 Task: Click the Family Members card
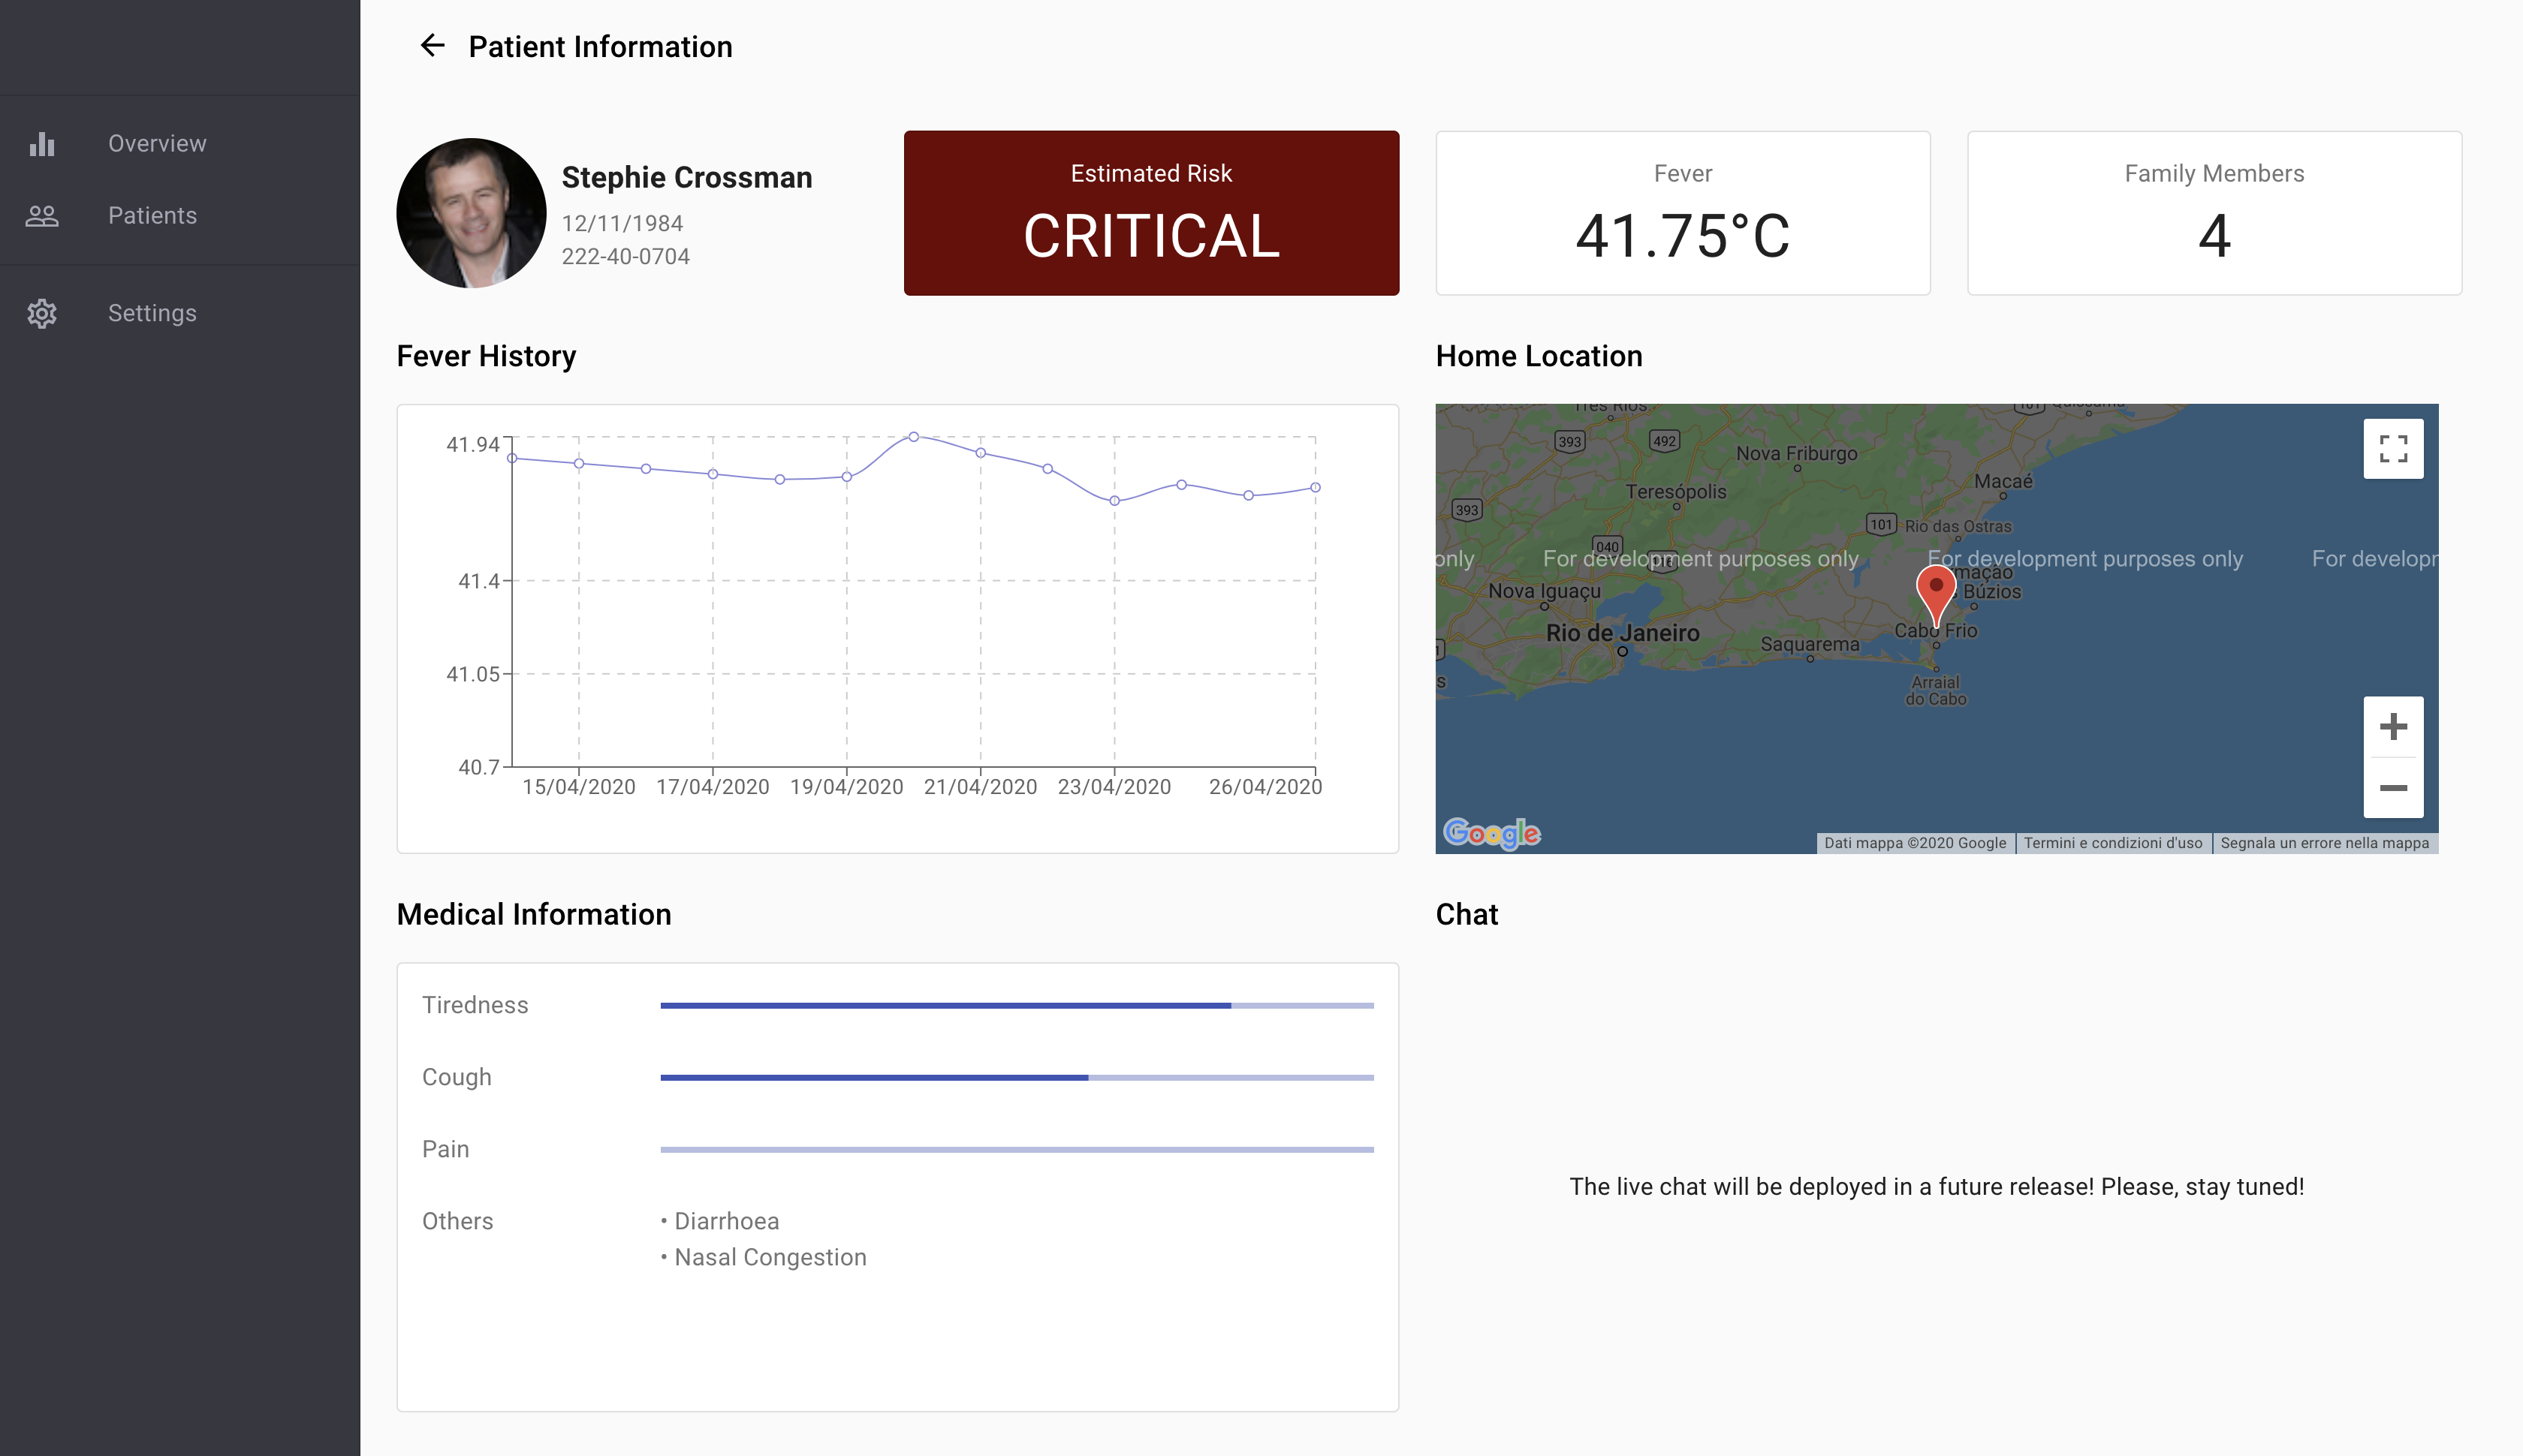tap(2213, 213)
